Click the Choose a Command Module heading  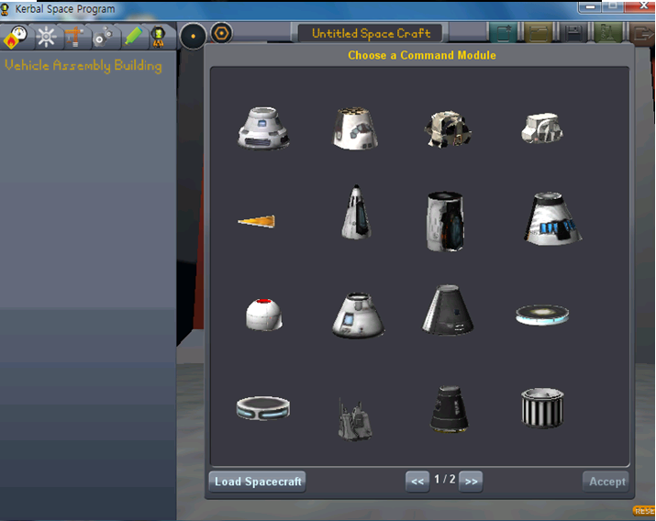[422, 55]
